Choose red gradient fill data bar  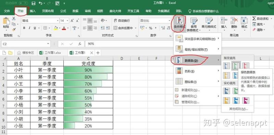(x=246, y=65)
